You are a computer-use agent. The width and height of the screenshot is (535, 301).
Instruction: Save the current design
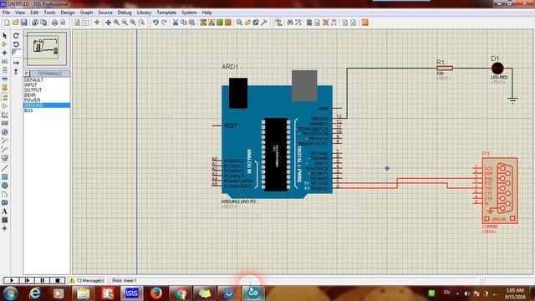(24, 23)
